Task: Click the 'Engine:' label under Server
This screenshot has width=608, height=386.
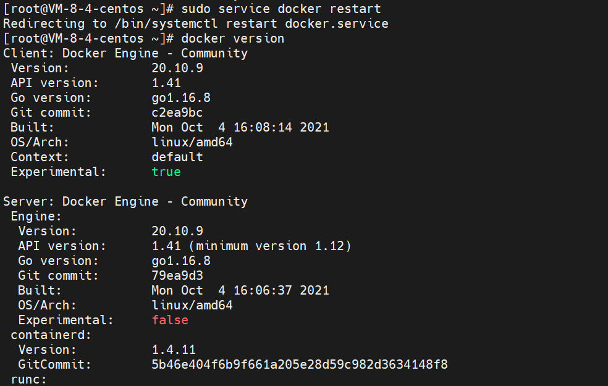Action: coord(36,216)
